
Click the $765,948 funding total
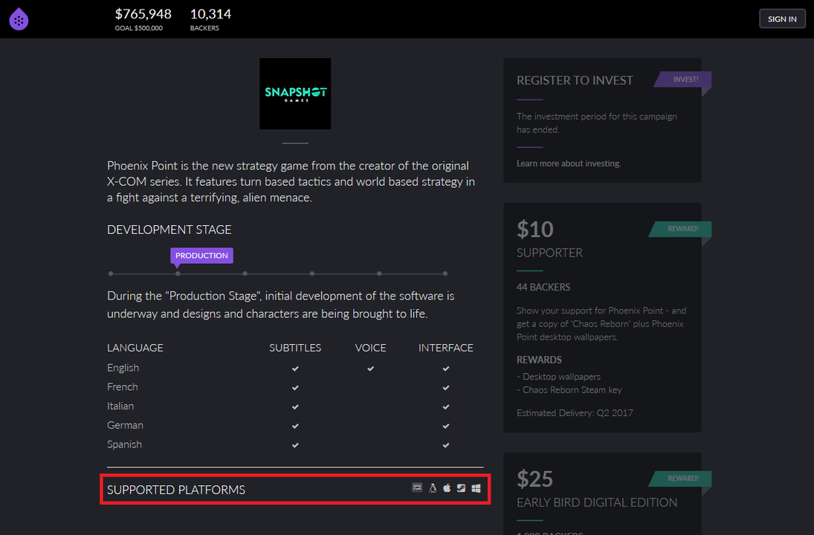coord(143,14)
